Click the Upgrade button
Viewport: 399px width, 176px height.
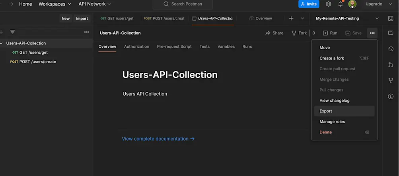click(374, 4)
